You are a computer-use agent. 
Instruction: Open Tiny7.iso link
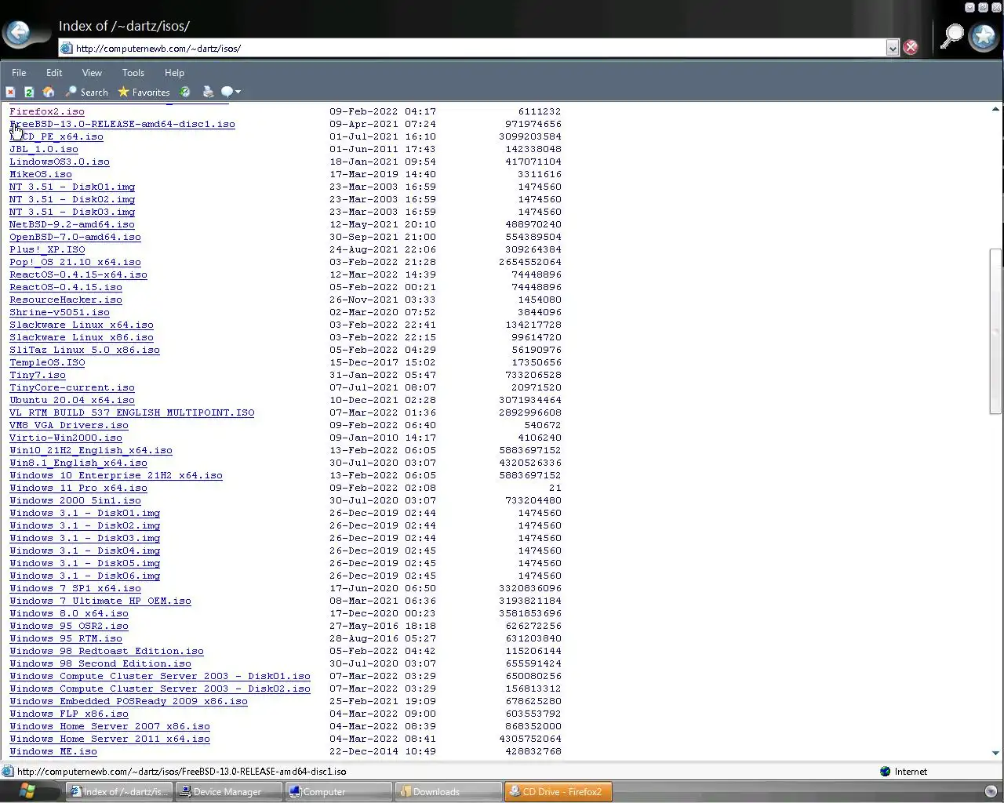[38, 375]
